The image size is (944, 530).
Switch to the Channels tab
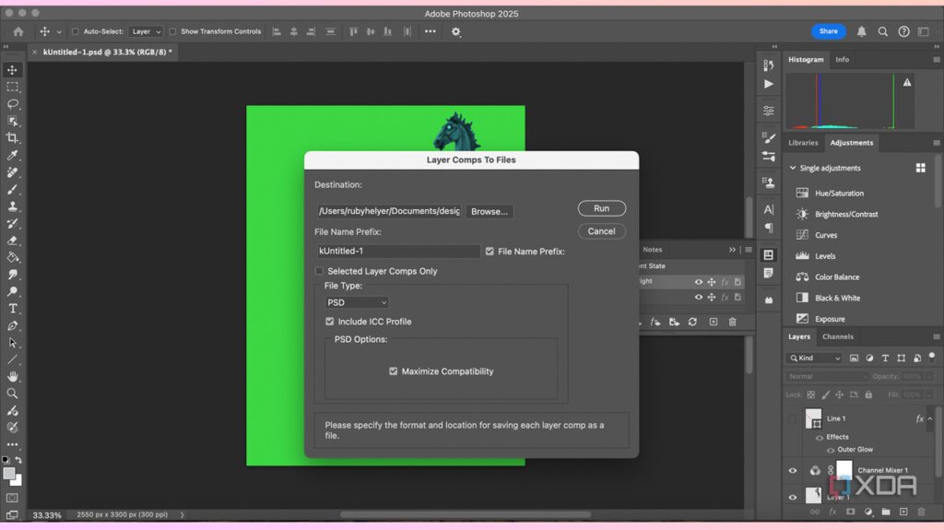click(837, 336)
